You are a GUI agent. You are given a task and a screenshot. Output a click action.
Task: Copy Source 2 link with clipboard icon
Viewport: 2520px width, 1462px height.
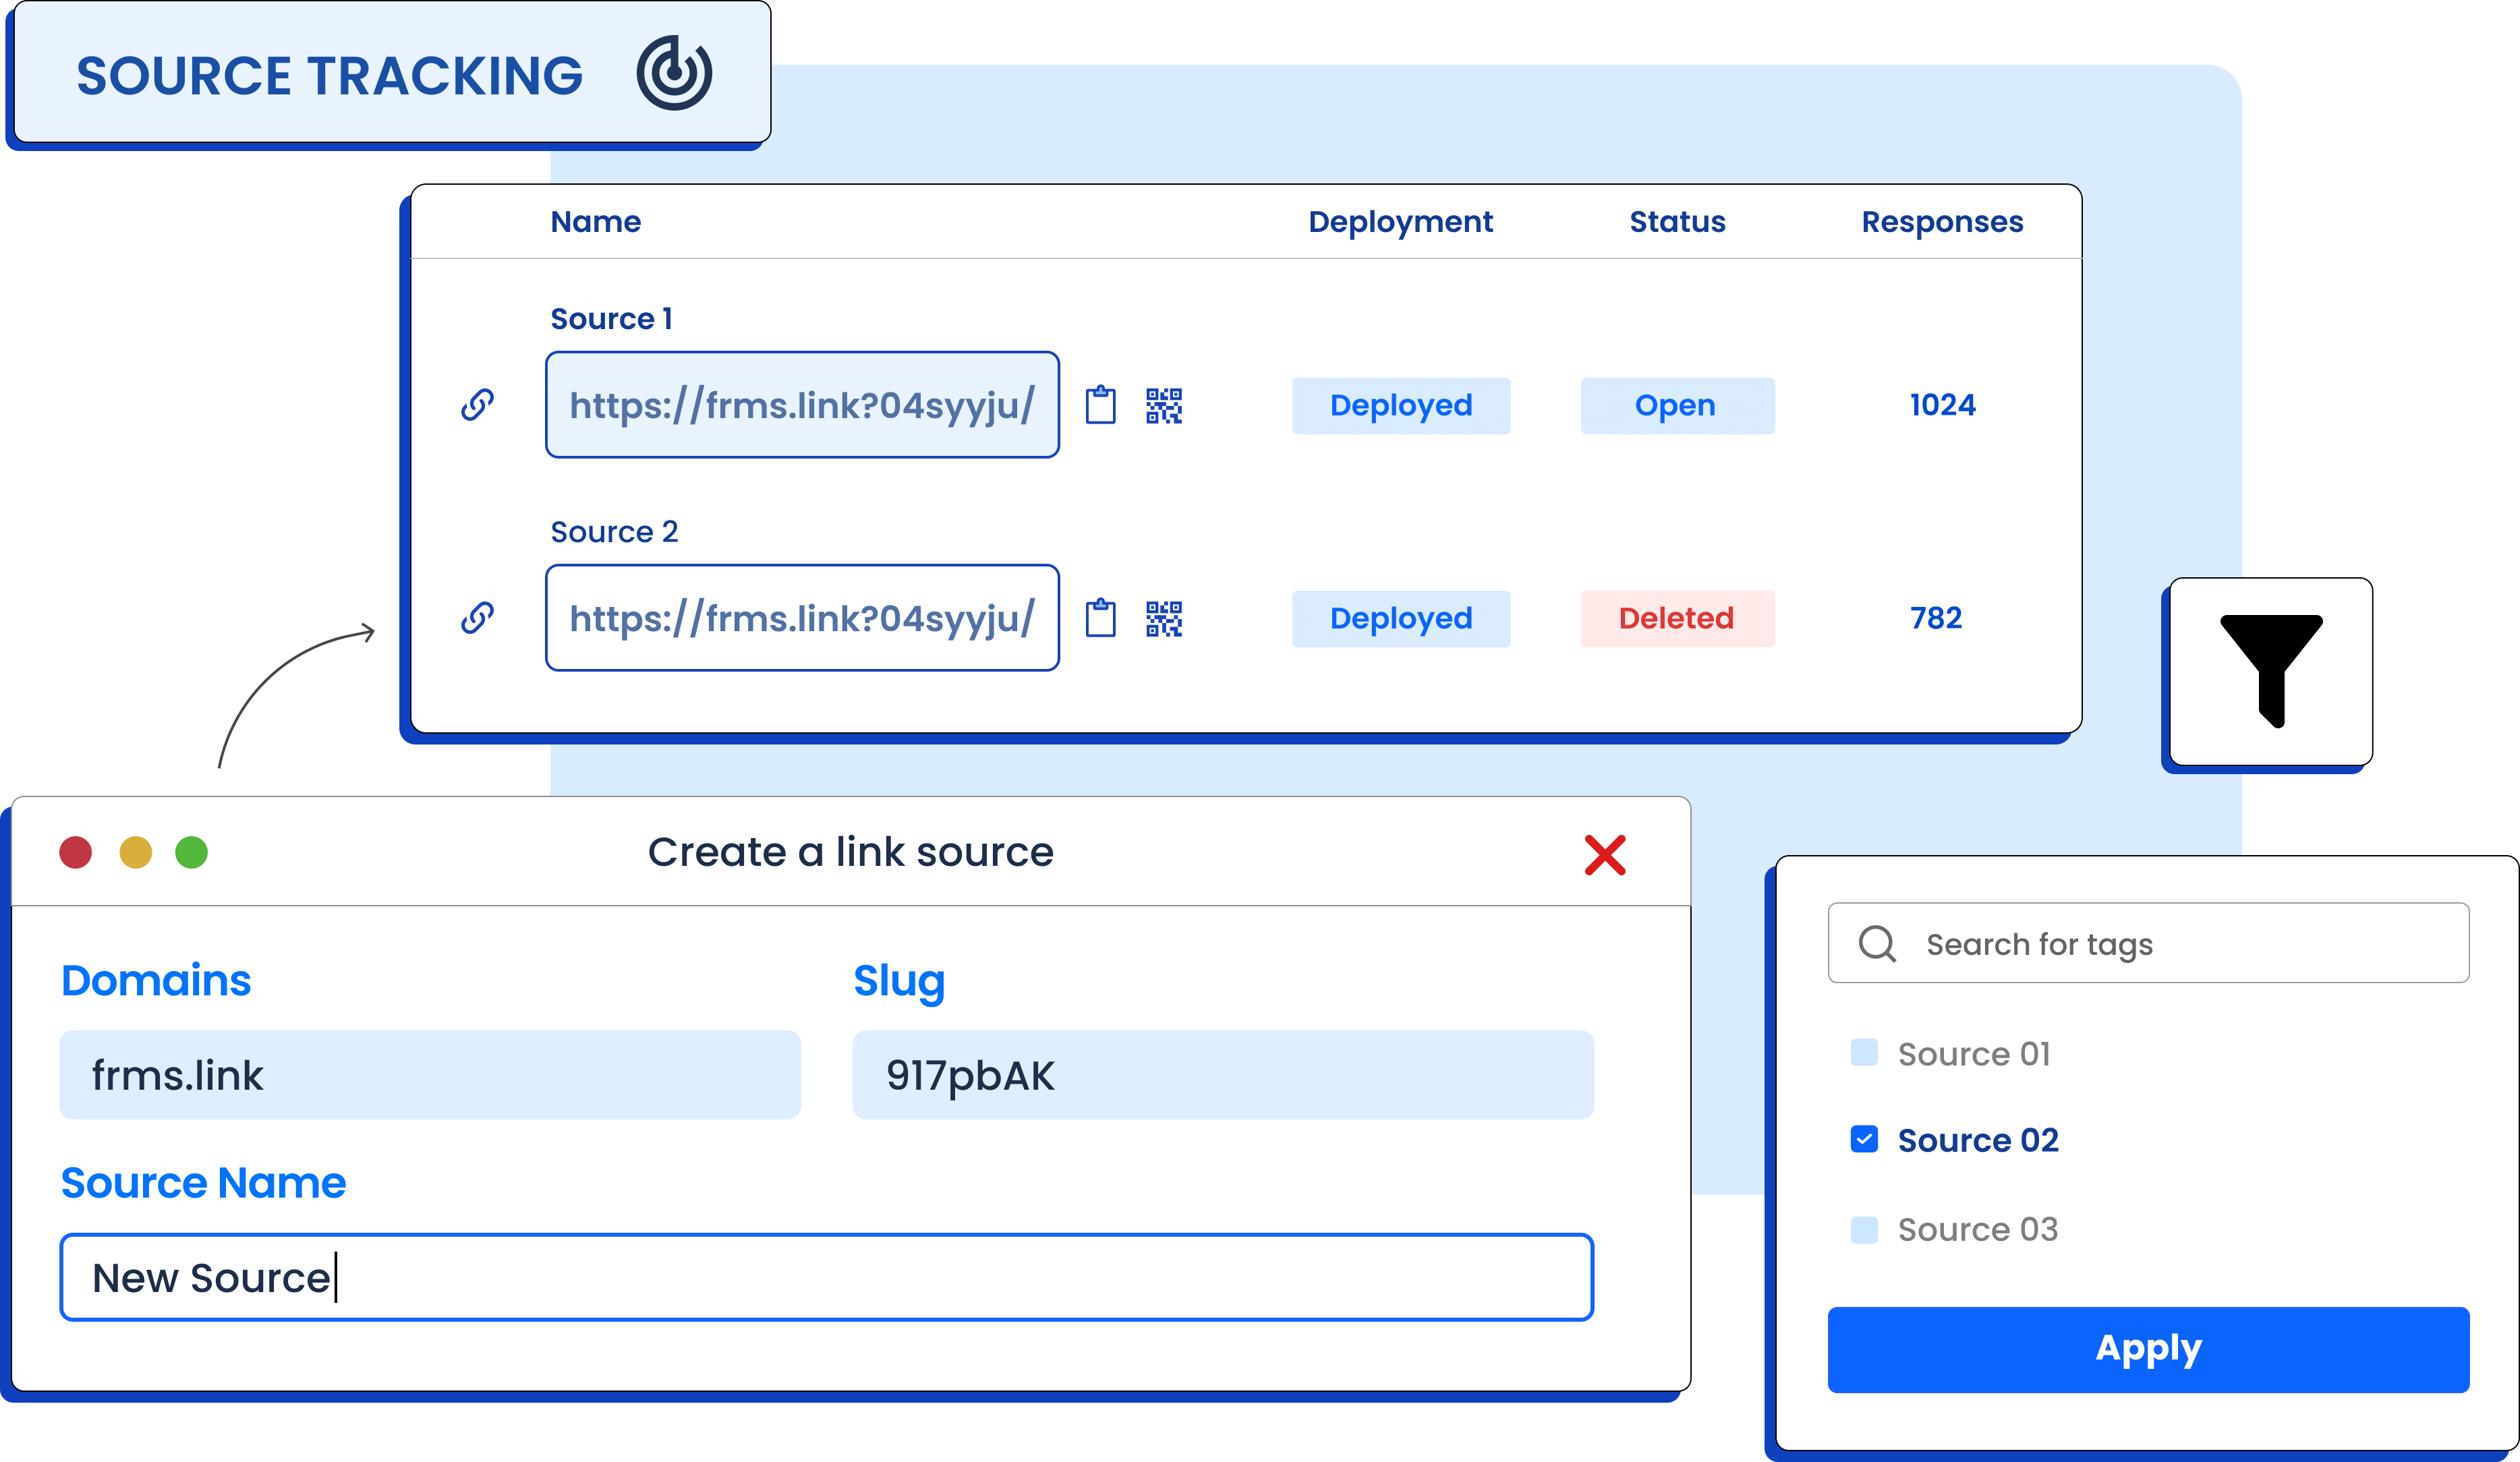(x=1101, y=618)
